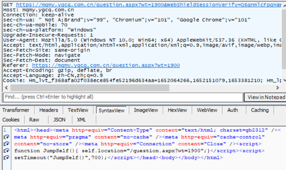Select the SyntaxView tab
This screenshot has width=286, height=170.
112,111
